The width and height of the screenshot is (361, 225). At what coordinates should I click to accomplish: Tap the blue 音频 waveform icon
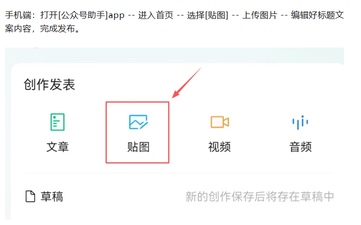click(300, 122)
